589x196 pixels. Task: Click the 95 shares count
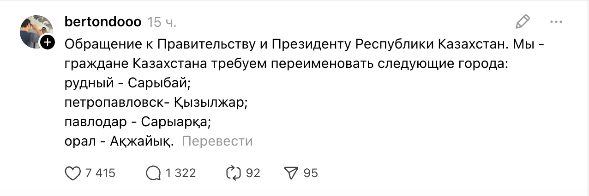[311, 173]
